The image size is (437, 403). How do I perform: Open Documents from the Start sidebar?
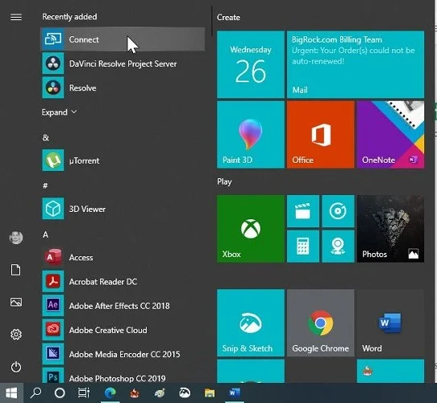click(16, 270)
